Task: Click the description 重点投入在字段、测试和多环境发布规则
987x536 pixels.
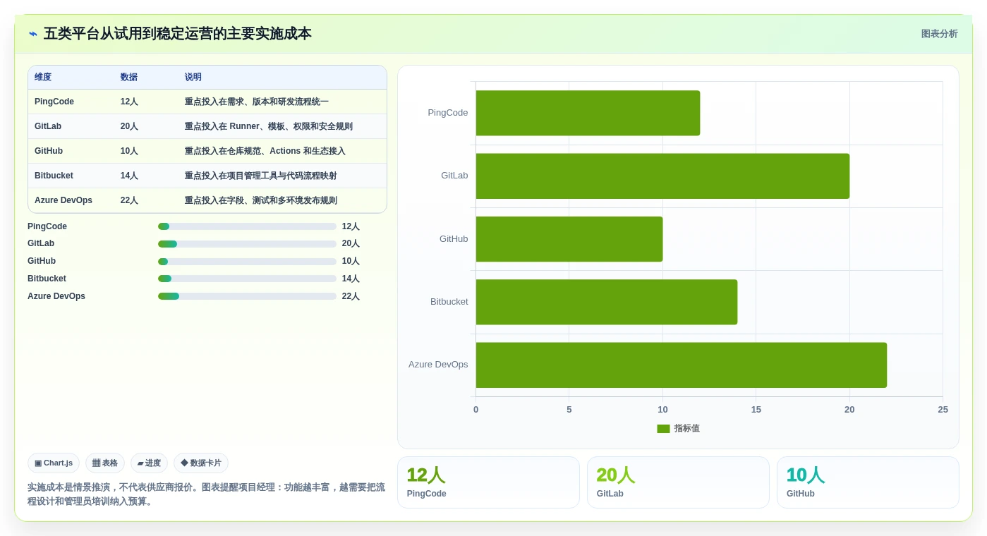Action: click(261, 200)
